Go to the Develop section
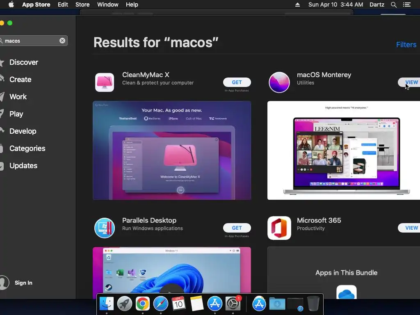This screenshot has width=420, height=315. pos(23,131)
